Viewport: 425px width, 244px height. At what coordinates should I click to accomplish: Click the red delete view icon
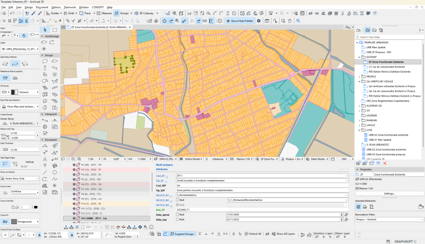(x=385, y=163)
